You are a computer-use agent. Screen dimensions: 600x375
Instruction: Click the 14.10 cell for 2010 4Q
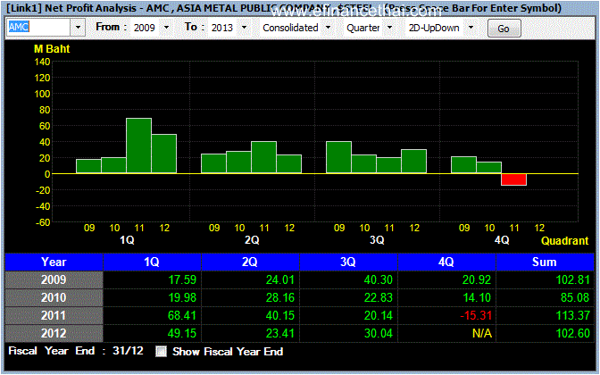[x=446, y=297]
